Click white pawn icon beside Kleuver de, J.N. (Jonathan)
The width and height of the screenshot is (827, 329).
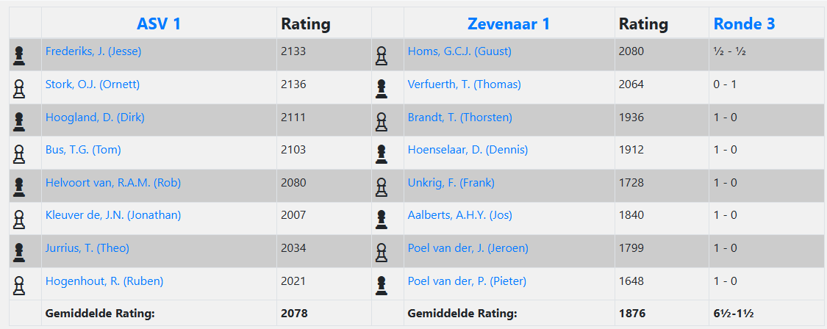(x=19, y=219)
